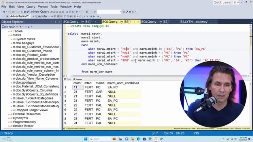Viewport: 253px width, 142px height.
Task: Open the Query menu
Action: click(31, 7)
